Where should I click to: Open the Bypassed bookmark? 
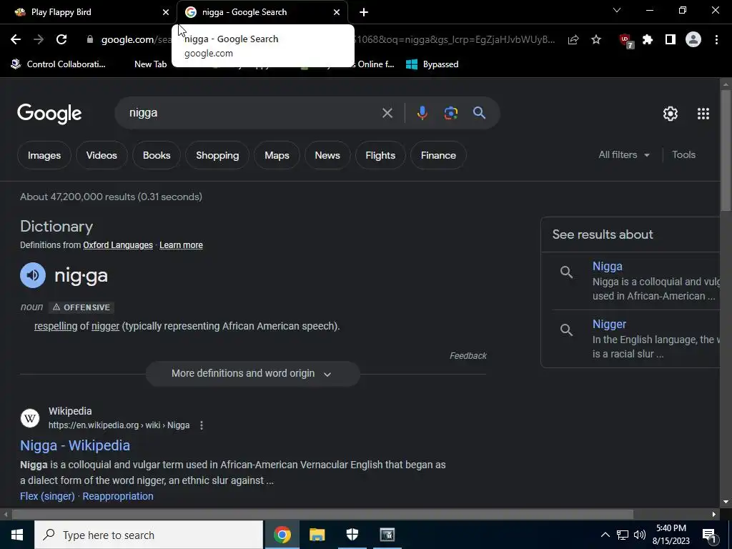[432, 64]
